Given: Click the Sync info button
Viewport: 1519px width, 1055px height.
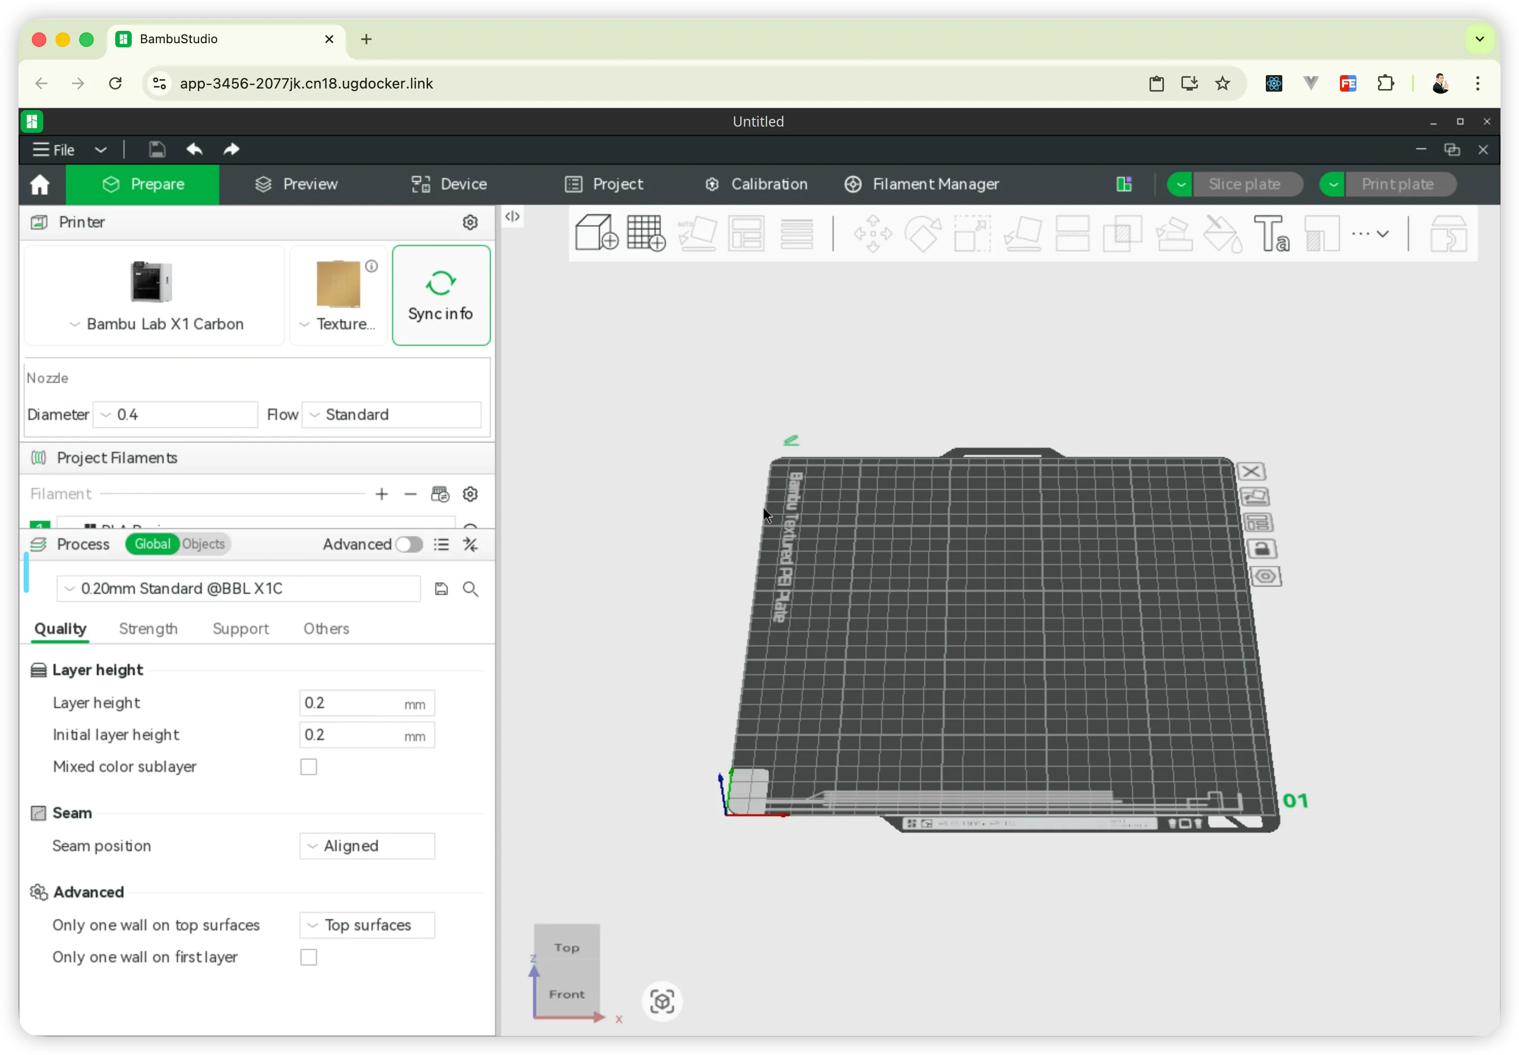Looking at the screenshot, I should (441, 295).
